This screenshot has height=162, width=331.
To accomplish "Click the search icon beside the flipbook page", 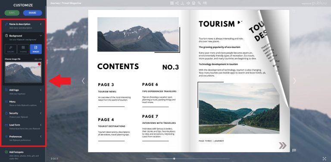I will (294, 11).
